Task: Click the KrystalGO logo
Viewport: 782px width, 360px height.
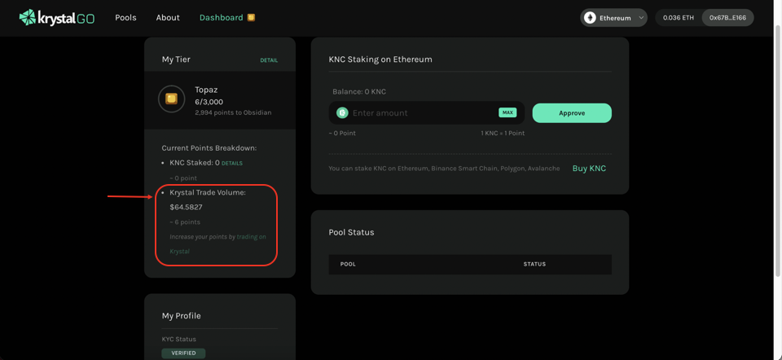Action: [57, 18]
